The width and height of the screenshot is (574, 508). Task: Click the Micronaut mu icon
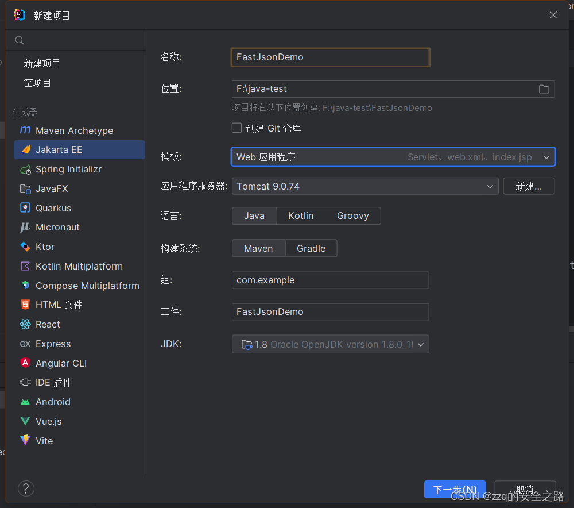pyautogui.click(x=25, y=227)
